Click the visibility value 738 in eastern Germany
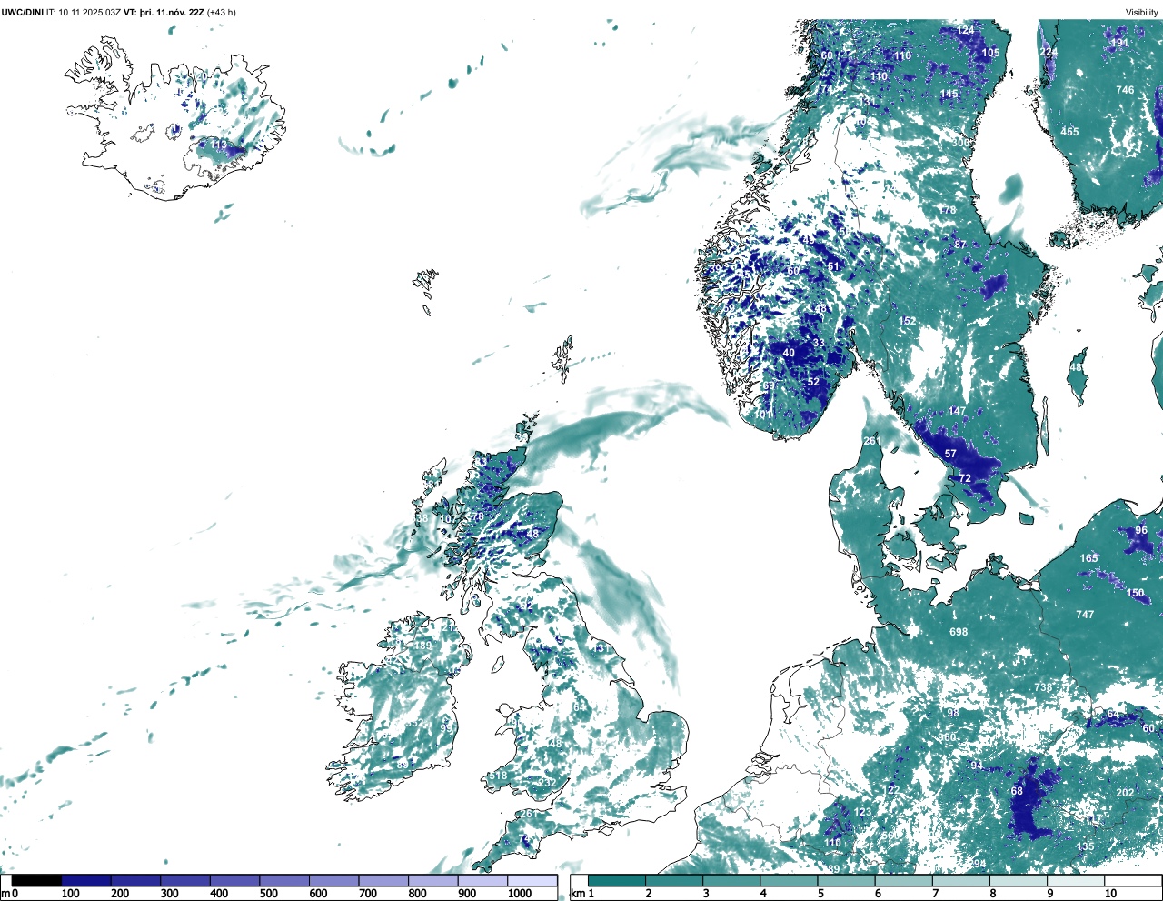Screen dimensions: 1163x901 pyautogui.click(x=1043, y=687)
